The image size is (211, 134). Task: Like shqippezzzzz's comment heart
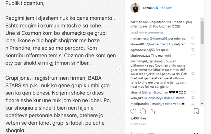click(x=193, y=55)
